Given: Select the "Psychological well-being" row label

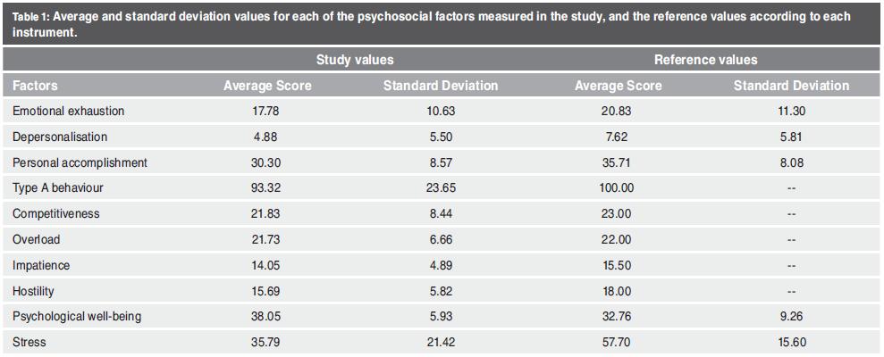Looking at the screenshot, I should point(77,317).
